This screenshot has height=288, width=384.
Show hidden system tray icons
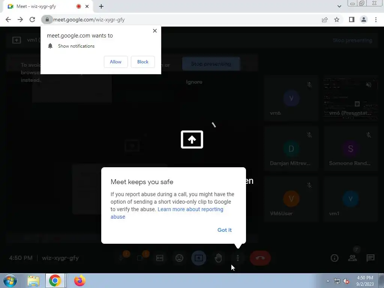pos(328,281)
